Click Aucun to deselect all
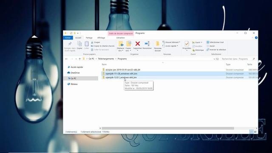 point(211,46)
